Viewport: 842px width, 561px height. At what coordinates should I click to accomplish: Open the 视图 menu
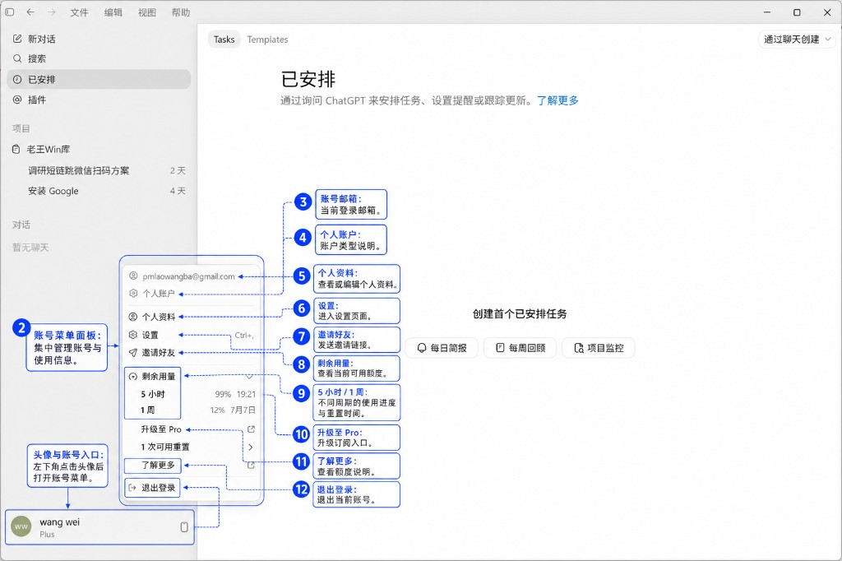click(146, 12)
